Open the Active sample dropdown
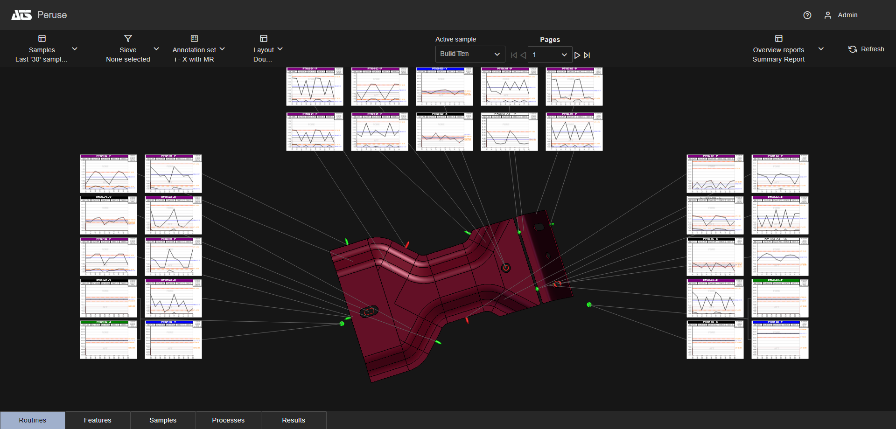The image size is (896, 429). point(470,54)
